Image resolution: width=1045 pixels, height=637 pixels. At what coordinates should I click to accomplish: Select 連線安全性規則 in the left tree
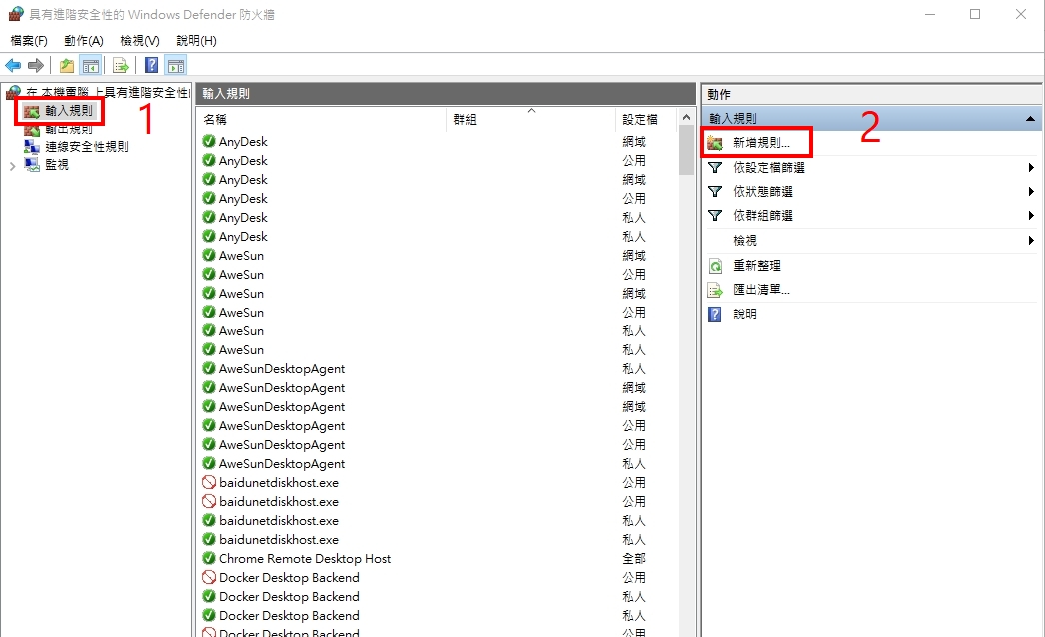pyautogui.click(x=87, y=146)
